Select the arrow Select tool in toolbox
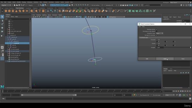 [x=2, y=17]
